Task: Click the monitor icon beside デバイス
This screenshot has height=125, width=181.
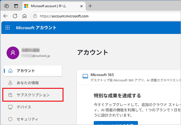Action: (x=10, y=107)
